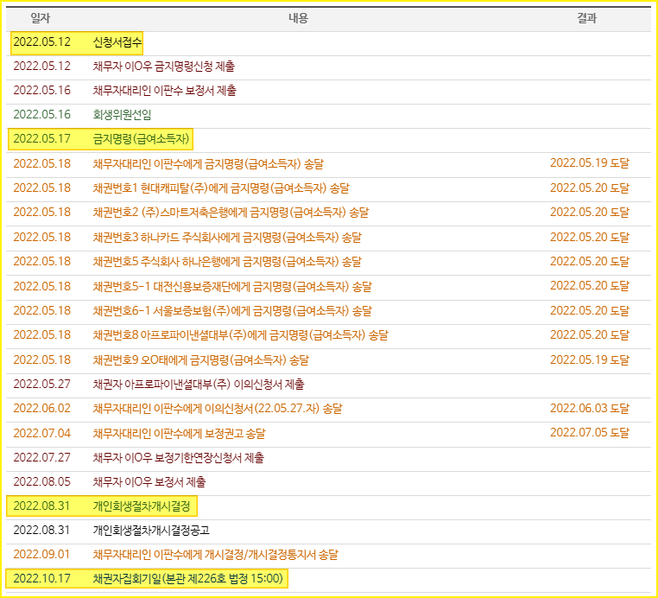Click result 2022.05.19 도달 in 채무자대리인 이판수 row

point(590,163)
